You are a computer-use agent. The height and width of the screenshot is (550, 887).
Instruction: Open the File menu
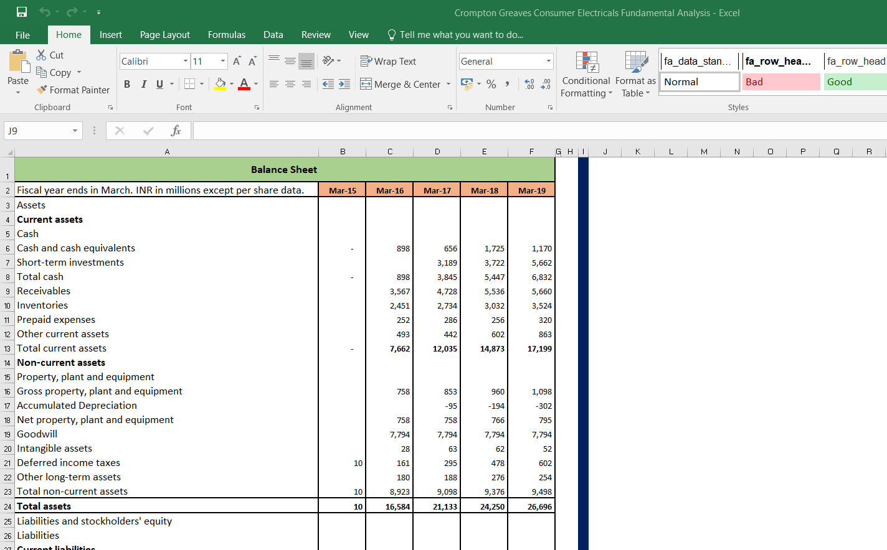tap(22, 35)
